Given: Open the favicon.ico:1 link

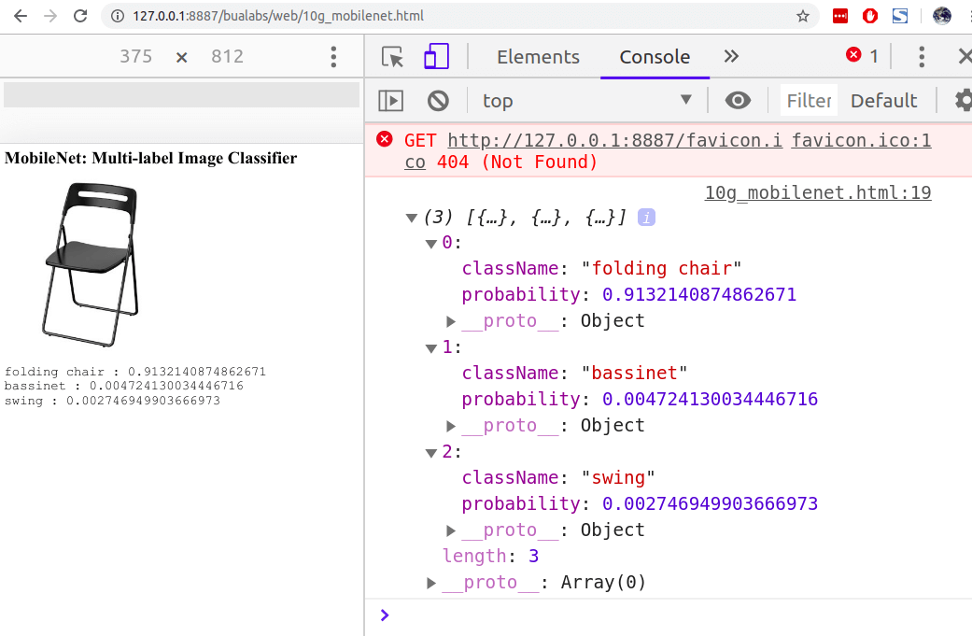Looking at the screenshot, I should [x=861, y=140].
